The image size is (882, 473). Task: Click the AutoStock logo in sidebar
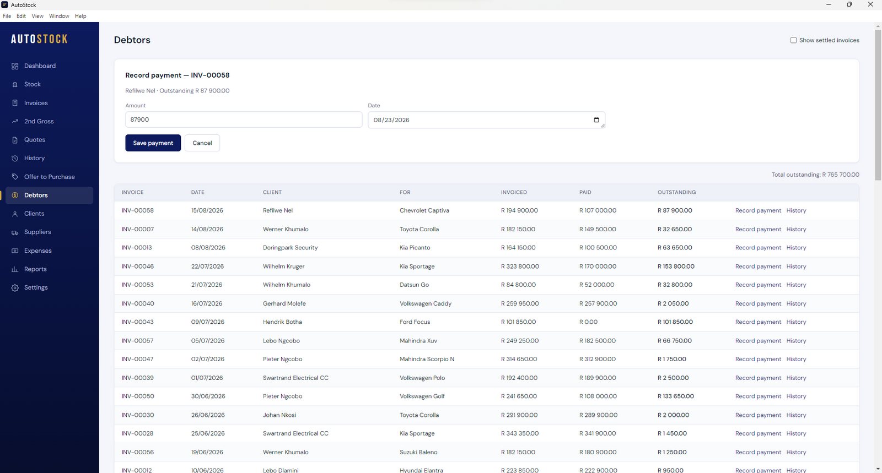39,39
